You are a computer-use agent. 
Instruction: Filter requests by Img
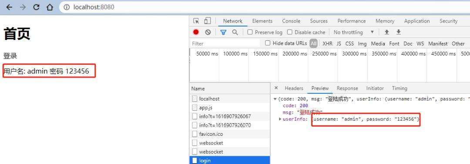click(362, 44)
